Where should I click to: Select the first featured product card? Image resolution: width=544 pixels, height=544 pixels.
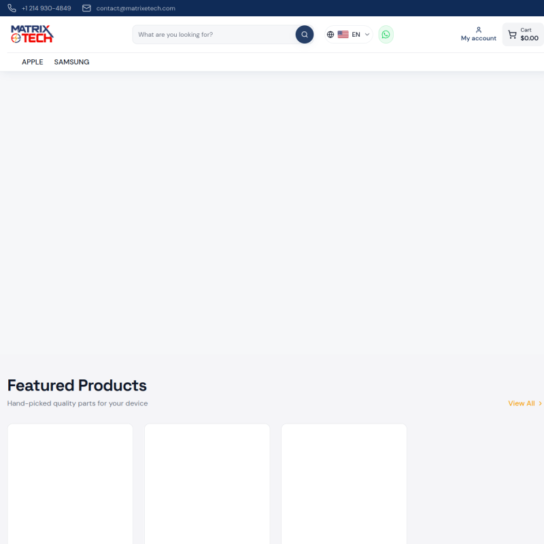[70, 483]
